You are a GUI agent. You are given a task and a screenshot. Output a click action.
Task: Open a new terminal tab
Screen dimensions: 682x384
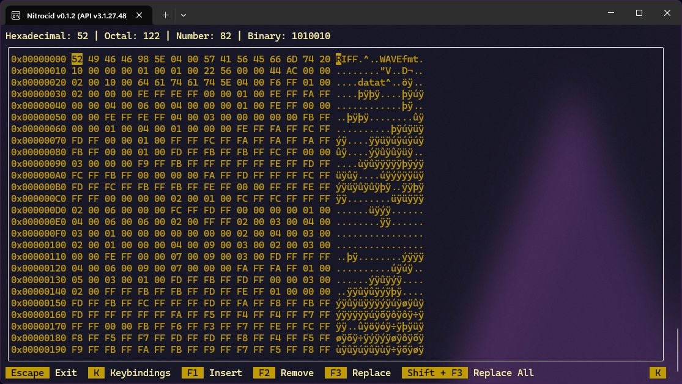point(165,14)
